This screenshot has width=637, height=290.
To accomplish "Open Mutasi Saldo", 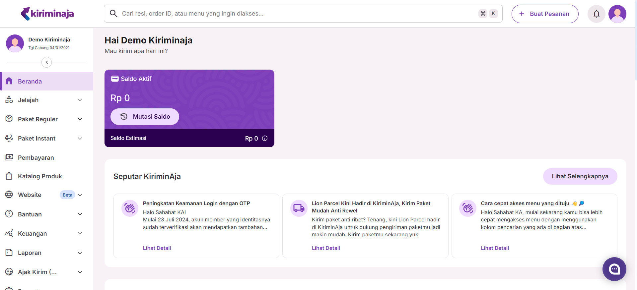I will (x=145, y=117).
